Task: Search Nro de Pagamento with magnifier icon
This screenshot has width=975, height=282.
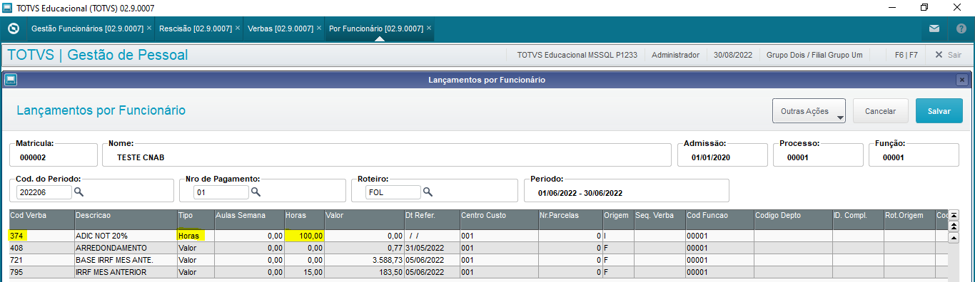Action: pyautogui.click(x=256, y=192)
